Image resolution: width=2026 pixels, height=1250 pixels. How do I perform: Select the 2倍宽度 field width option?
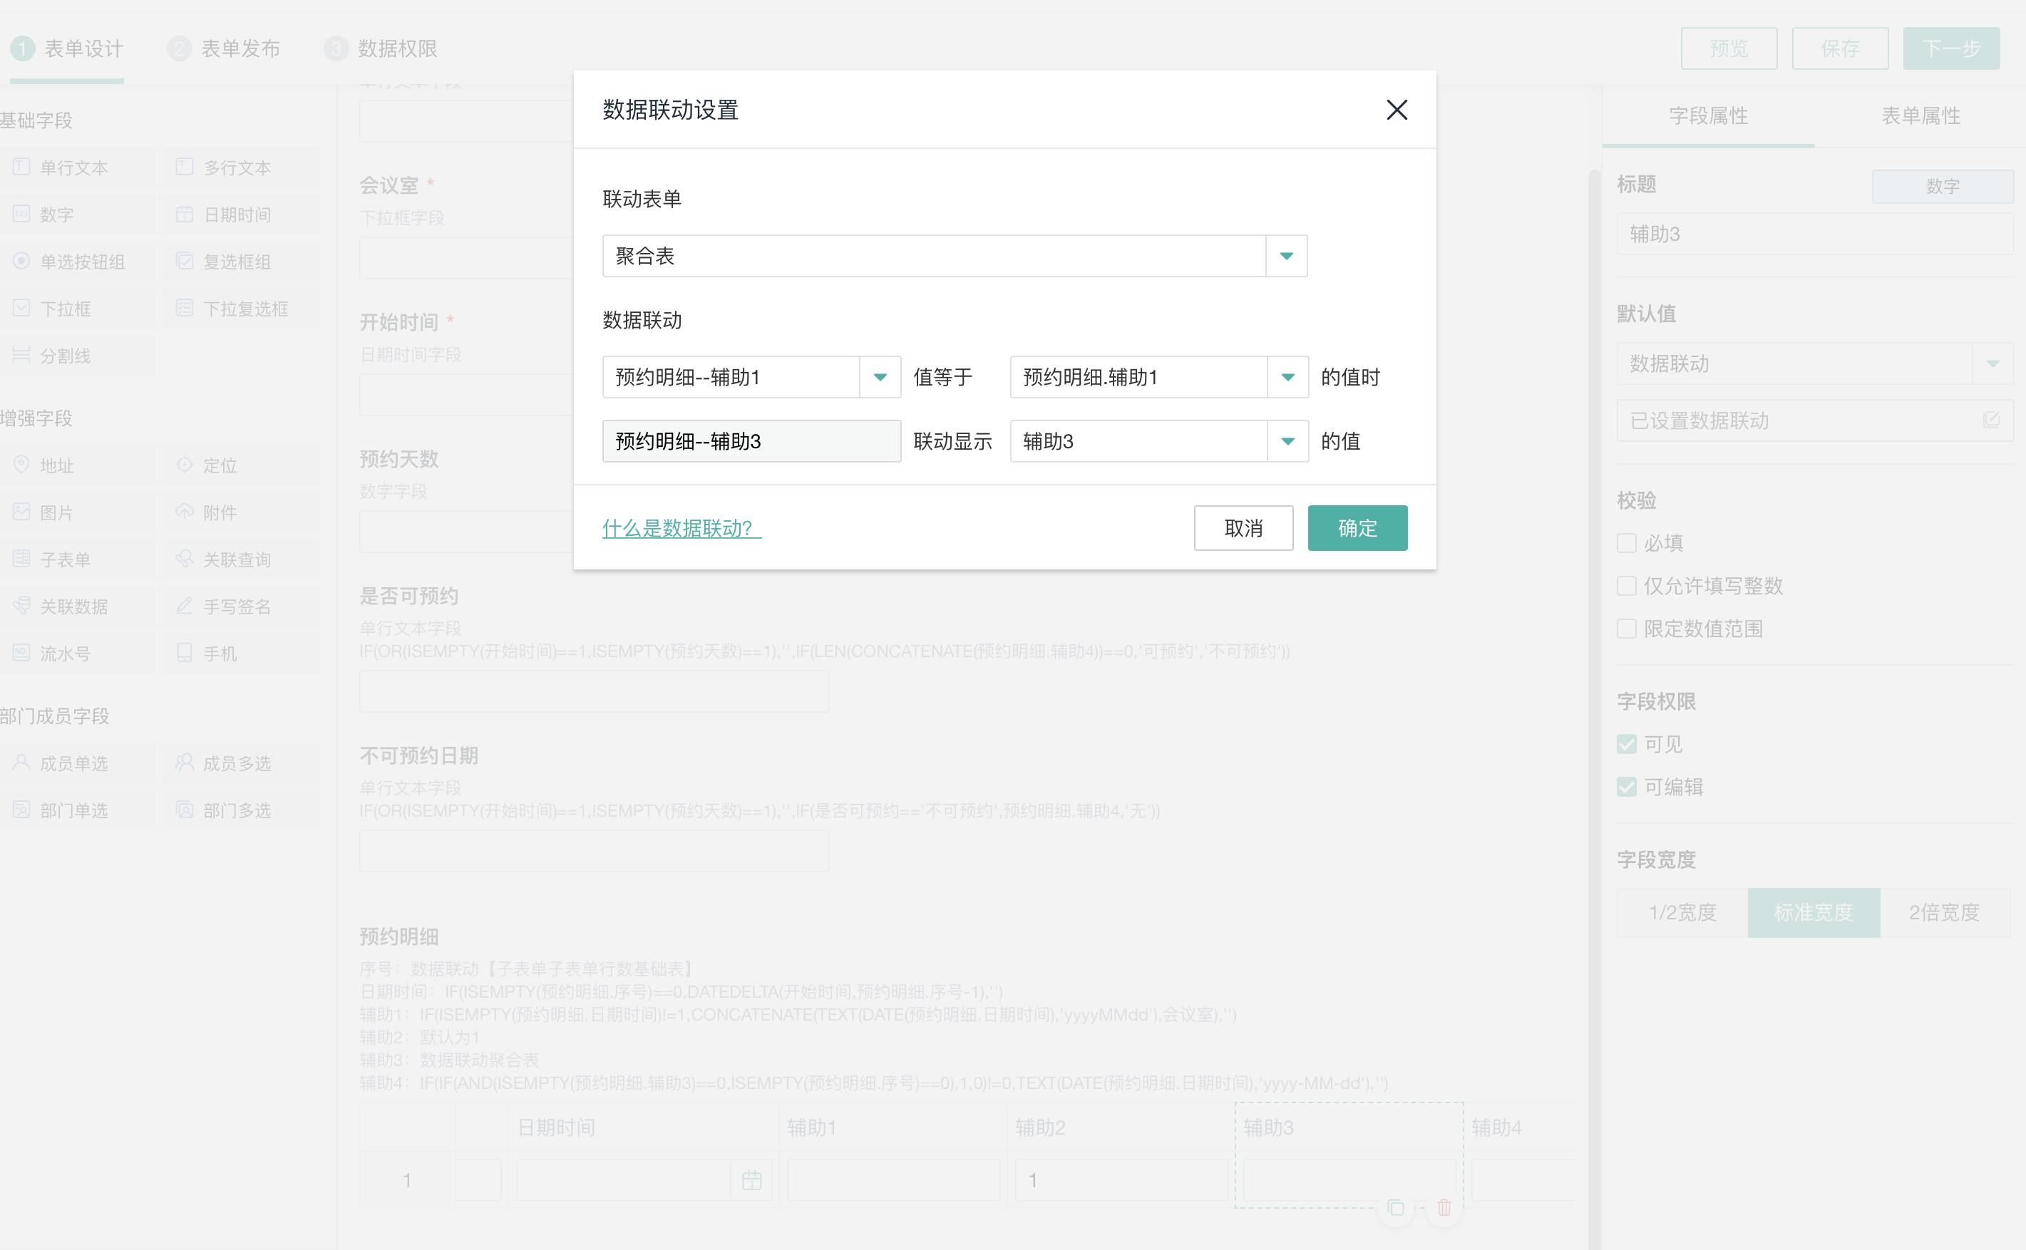(1943, 913)
